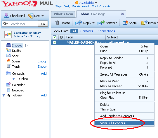The height and width of the screenshot is (138, 158).
Task: Choose Add Sender to Contacts item
Action: pyautogui.click(x=124, y=116)
